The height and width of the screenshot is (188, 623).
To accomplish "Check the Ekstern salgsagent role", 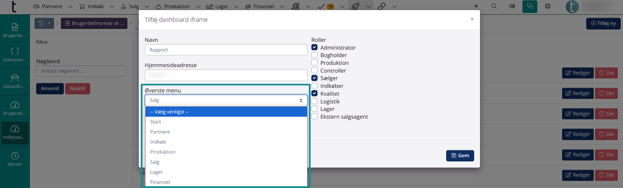I will pyautogui.click(x=315, y=117).
